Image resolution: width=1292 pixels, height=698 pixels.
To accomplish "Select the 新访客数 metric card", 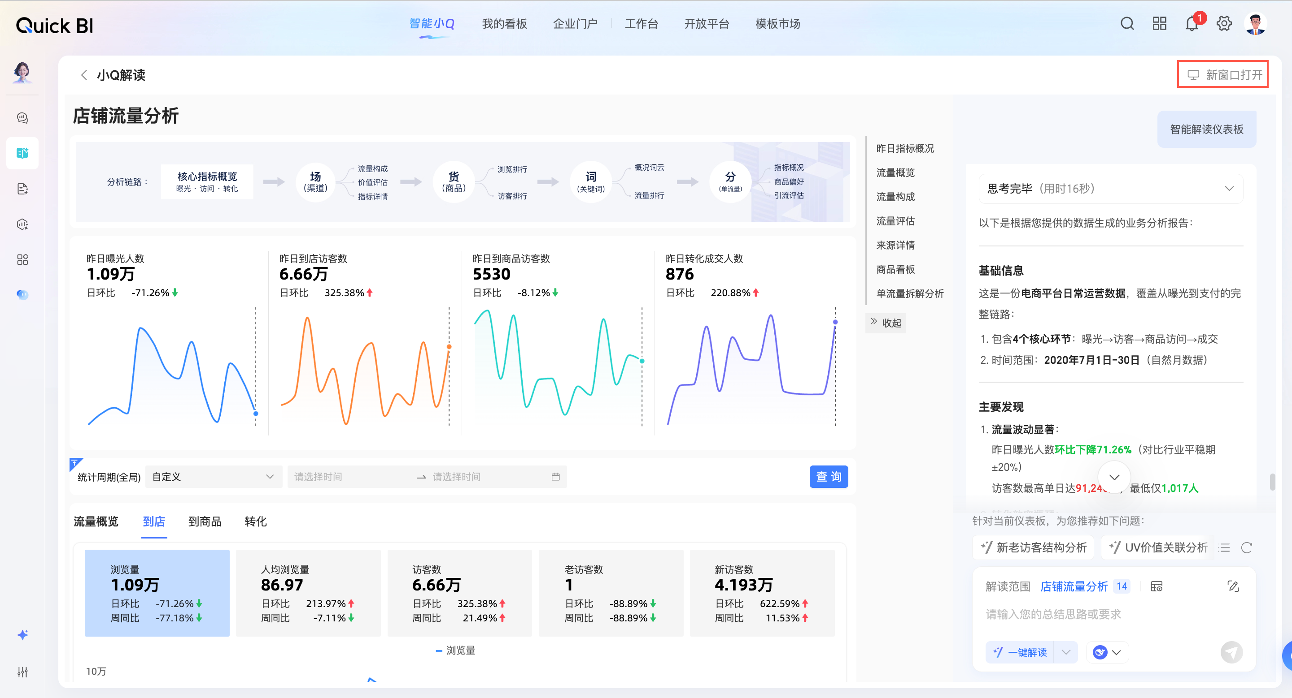I will coord(762,593).
